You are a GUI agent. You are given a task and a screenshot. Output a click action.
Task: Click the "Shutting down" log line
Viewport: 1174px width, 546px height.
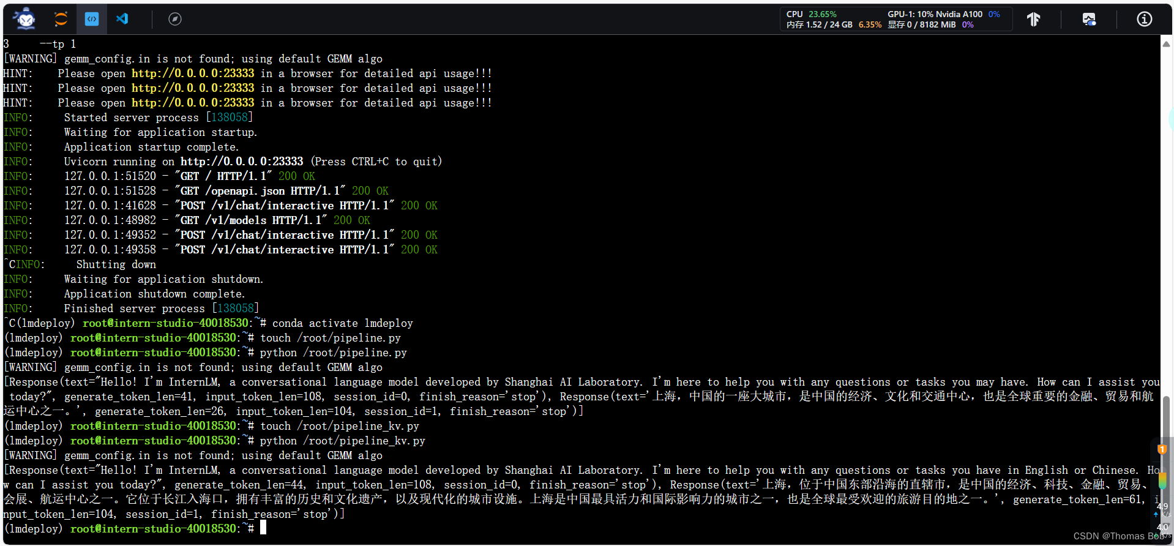coord(116,264)
